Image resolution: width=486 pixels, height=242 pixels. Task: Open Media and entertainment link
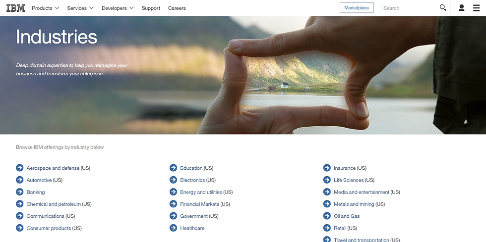click(362, 192)
